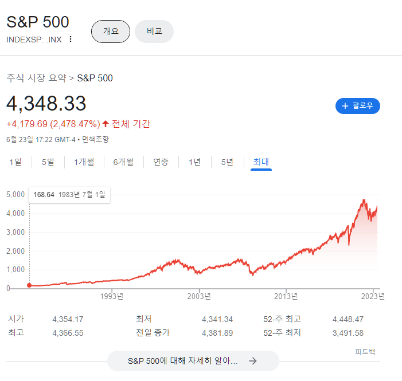The image size is (402, 381).
Task: Click the upward arrow icon next to 전체 기간
Action: [x=106, y=124]
